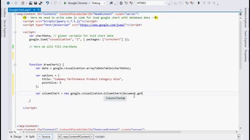
Task: Click the tag navigator left arrow
Action: (59, 136)
